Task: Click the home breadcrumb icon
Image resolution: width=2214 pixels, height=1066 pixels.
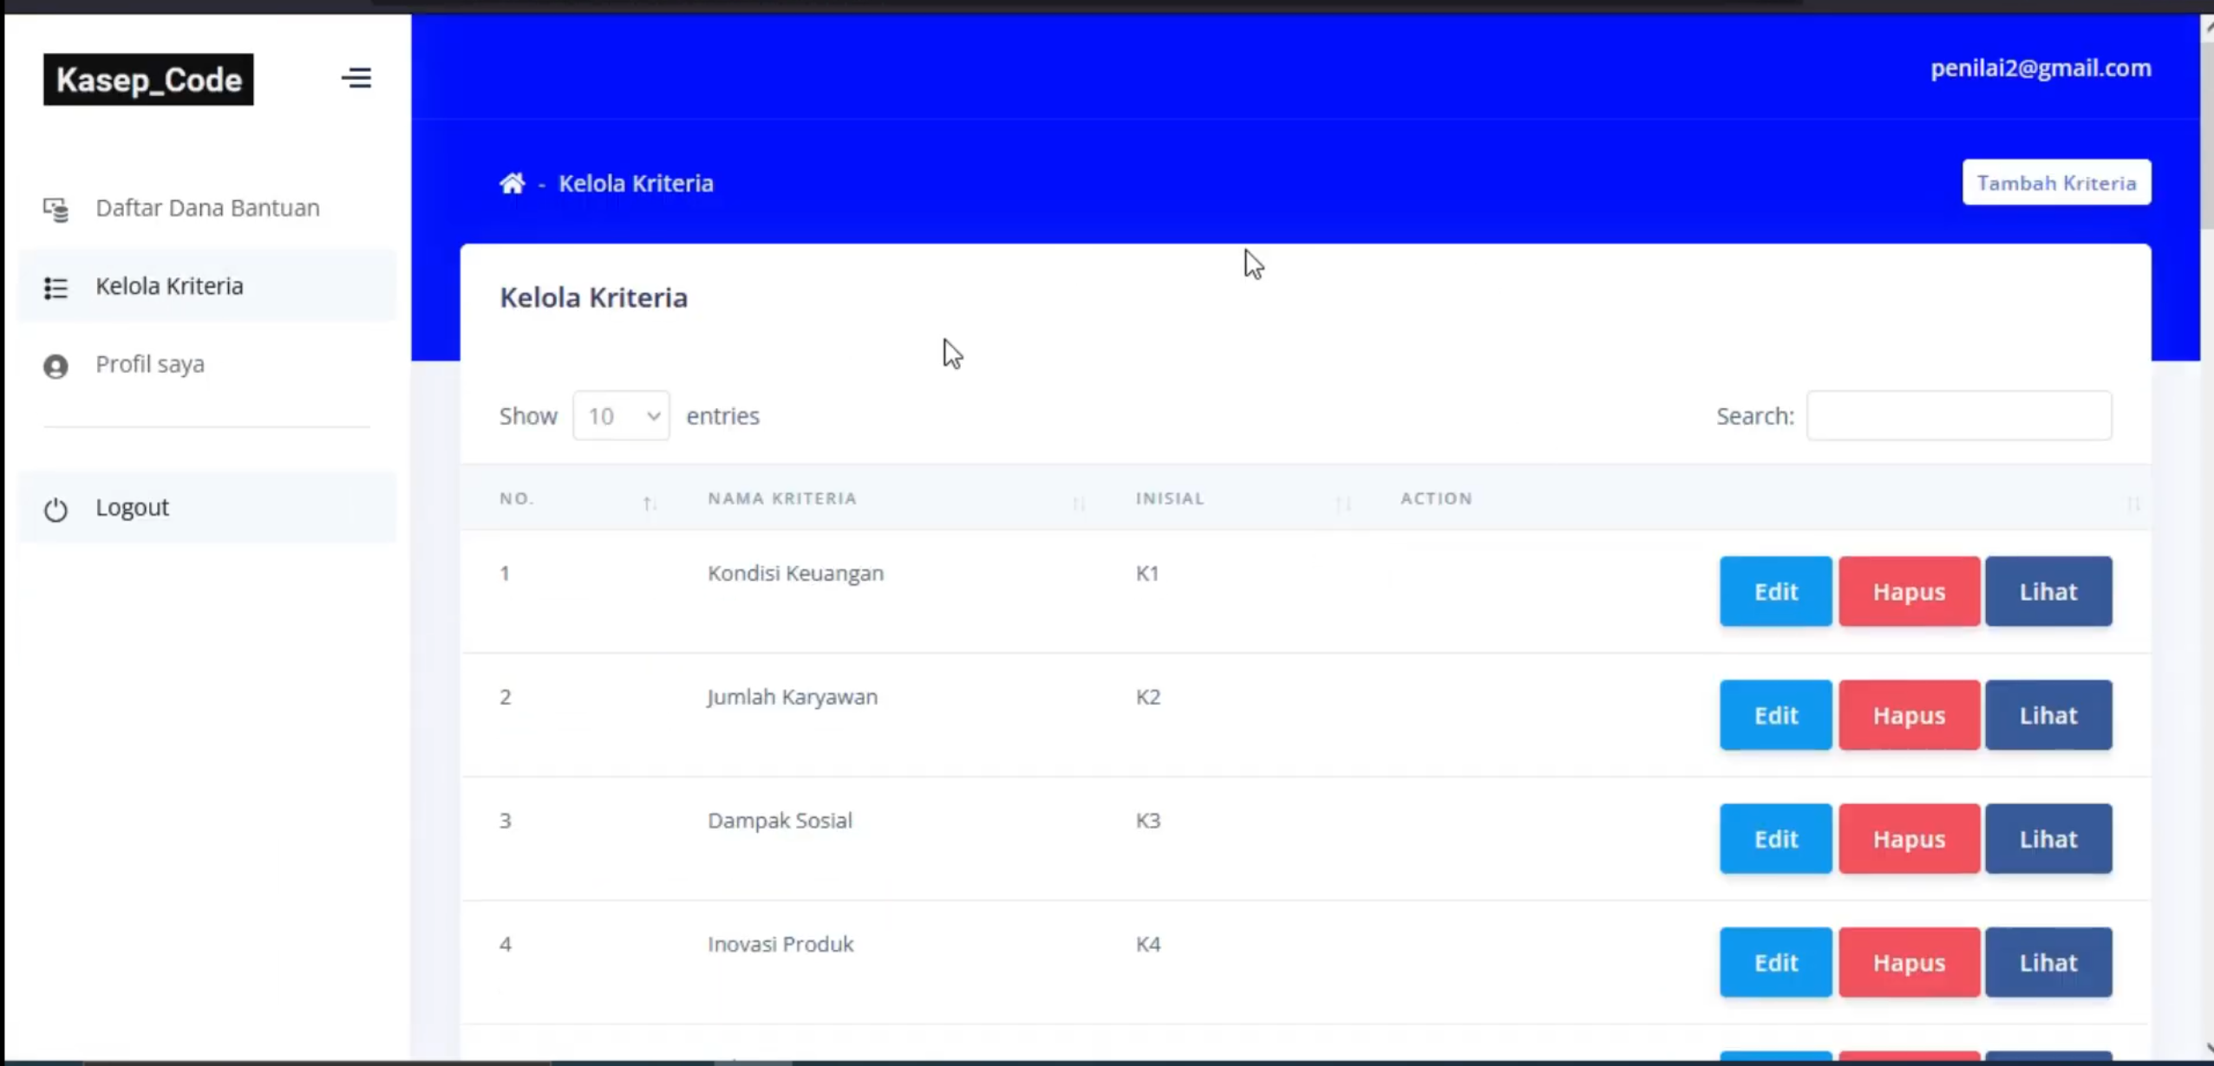Action: pos(512,183)
